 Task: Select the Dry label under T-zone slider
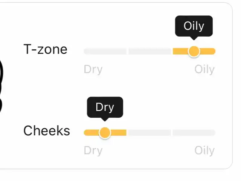coord(93,69)
